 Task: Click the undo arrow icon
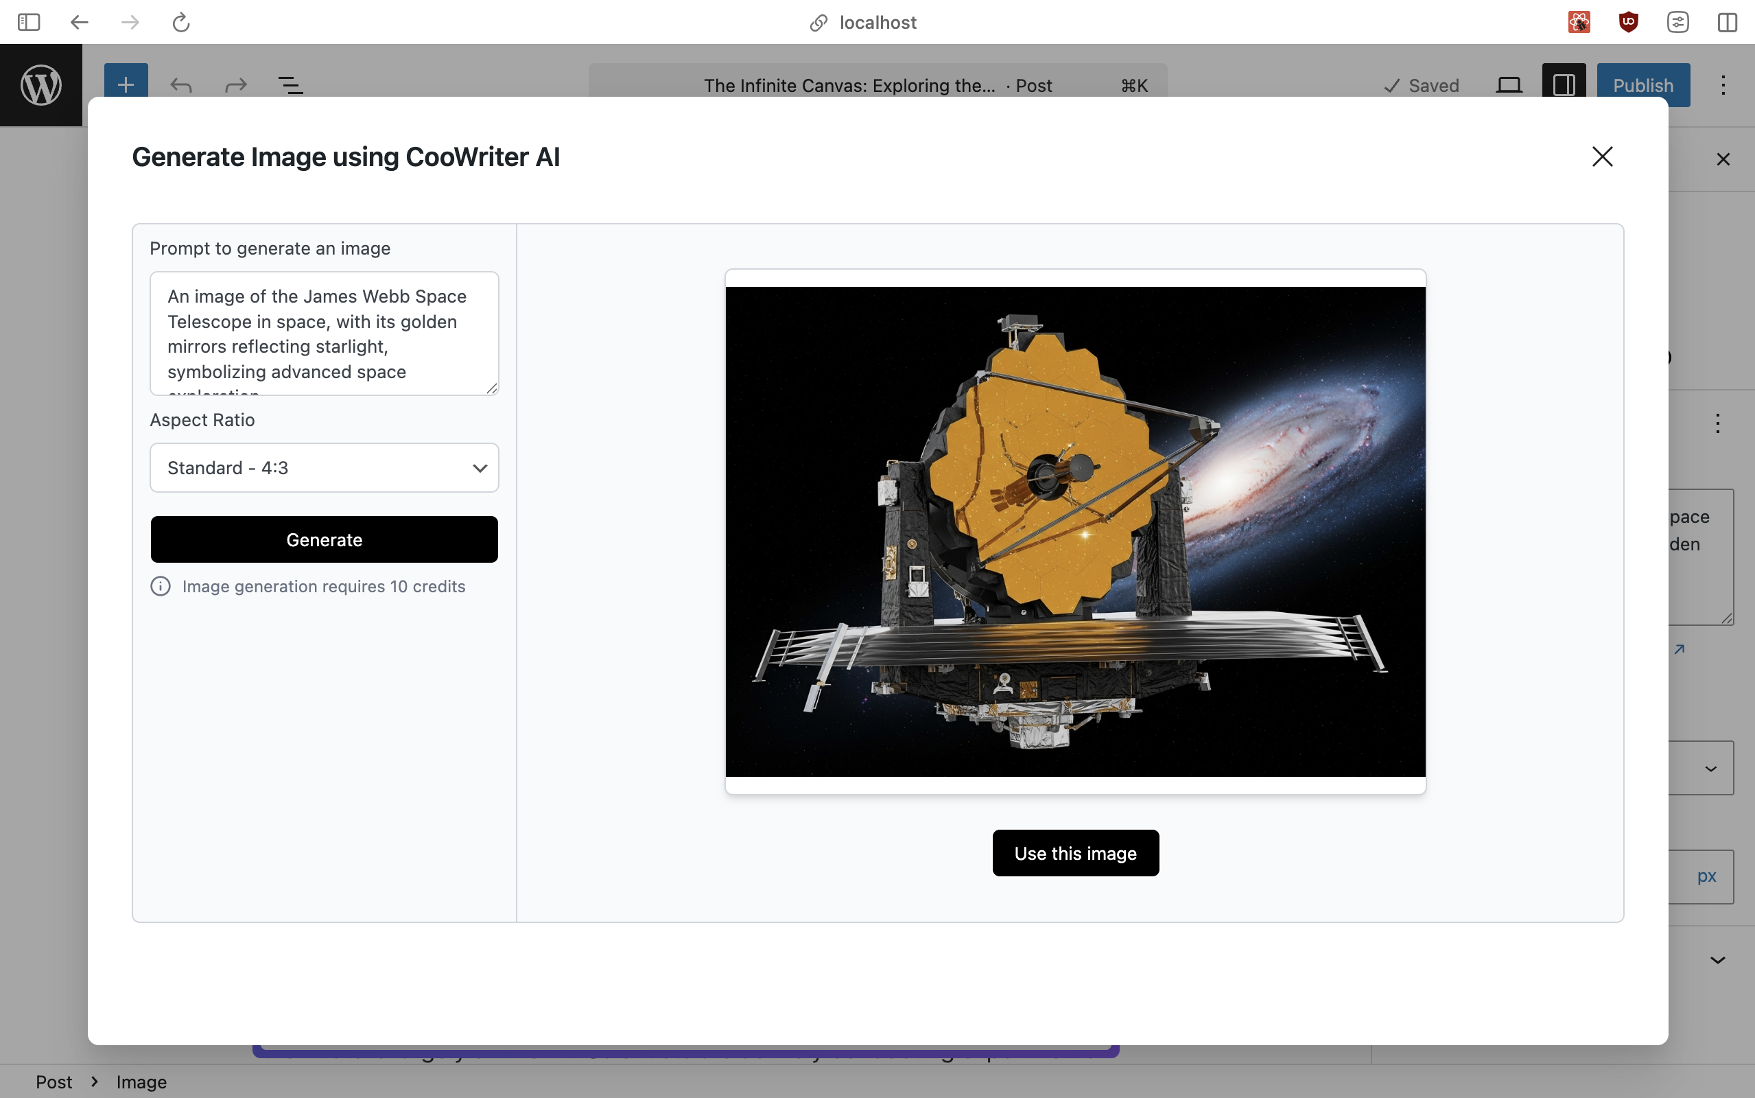pyautogui.click(x=180, y=86)
